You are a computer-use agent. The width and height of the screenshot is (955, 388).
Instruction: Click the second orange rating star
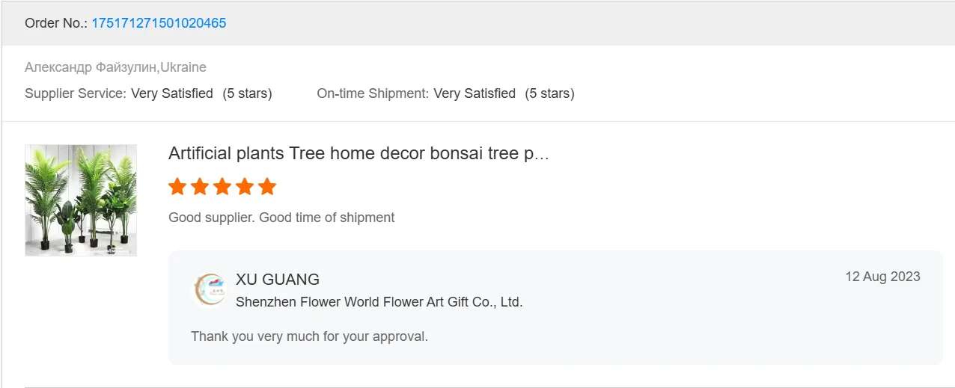pos(200,187)
